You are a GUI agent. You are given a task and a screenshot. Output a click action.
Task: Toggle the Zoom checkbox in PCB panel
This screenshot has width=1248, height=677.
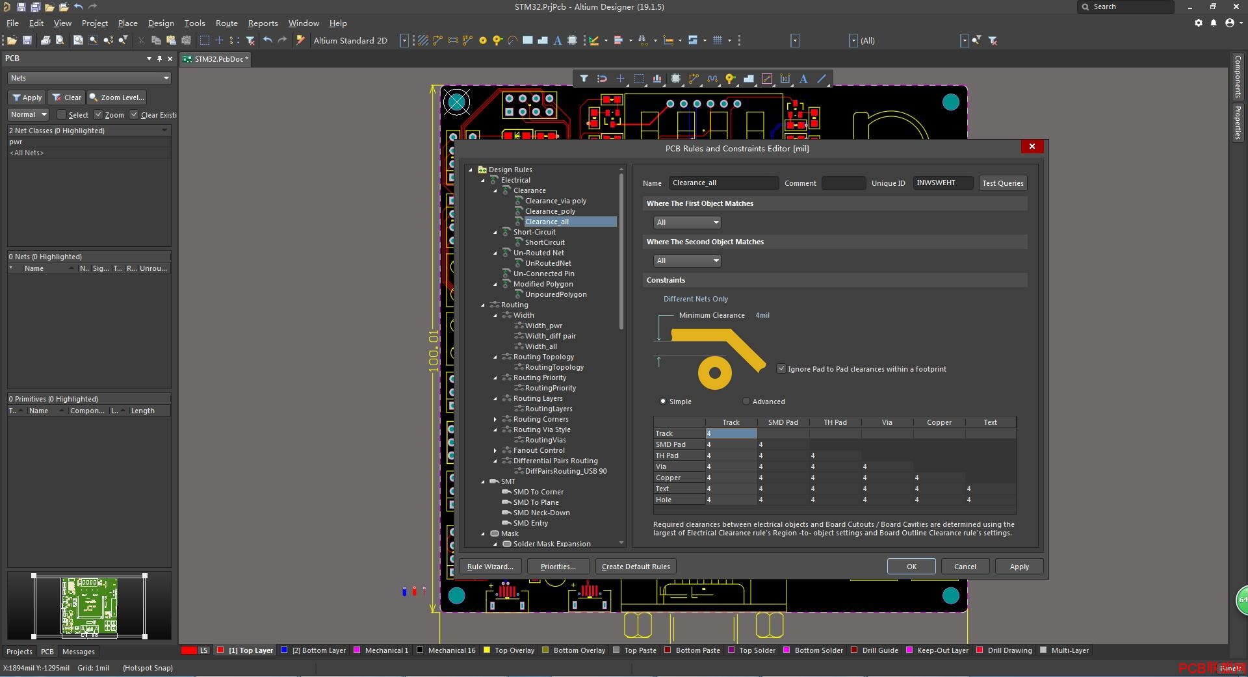[98, 115]
